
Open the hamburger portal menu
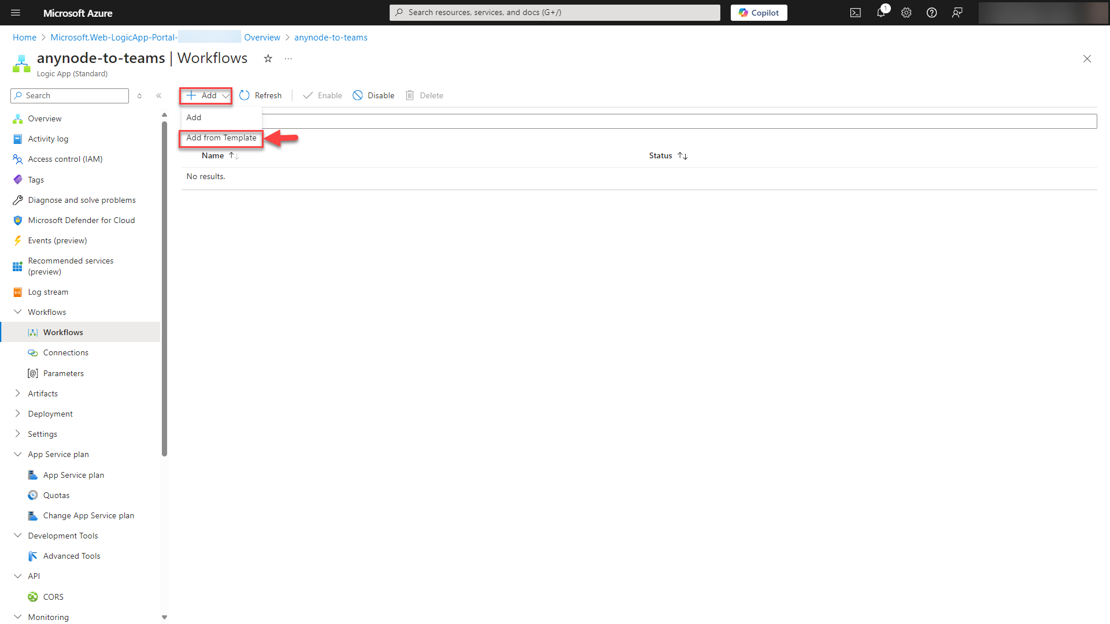click(16, 12)
